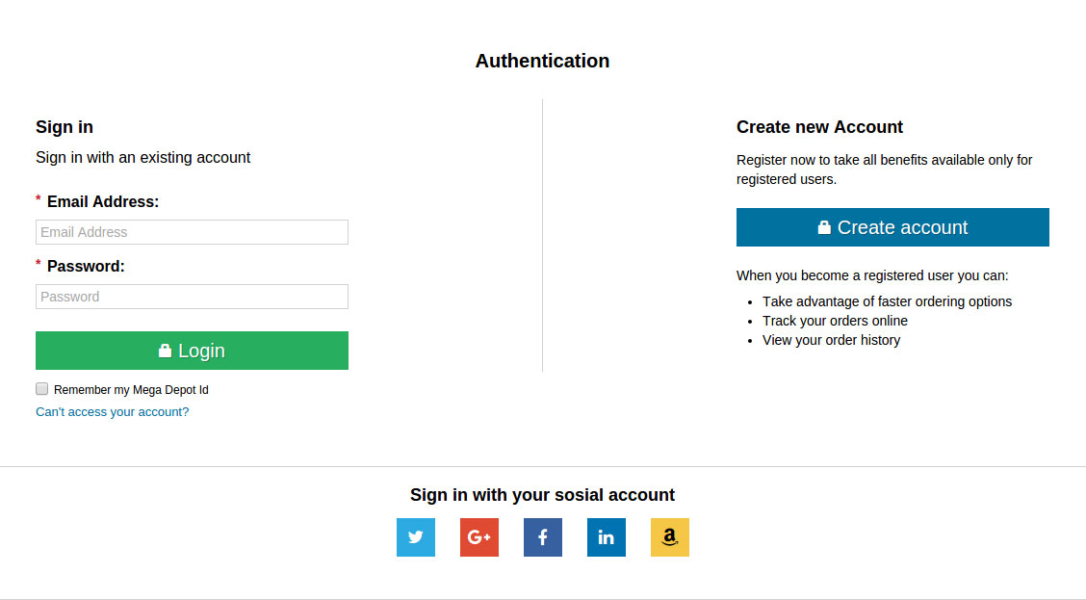Enable the Remember my Mega Depot Id checkbox
This screenshot has width=1086, height=600.
[41, 389]
